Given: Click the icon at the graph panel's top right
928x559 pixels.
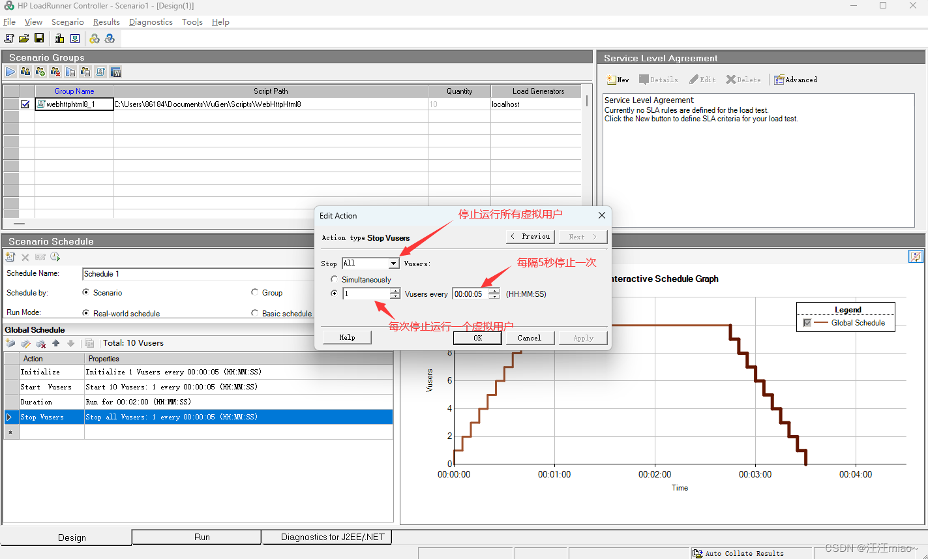Looking at the screenshot, I should [916, 257].
